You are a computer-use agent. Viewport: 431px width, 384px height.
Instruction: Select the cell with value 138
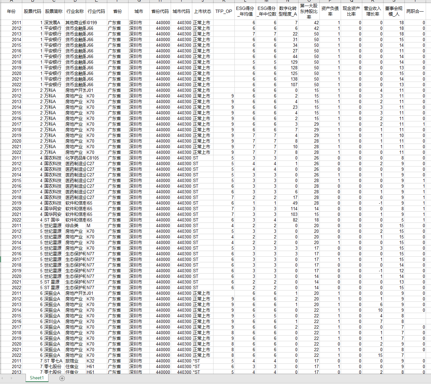(x=288, y=79)
